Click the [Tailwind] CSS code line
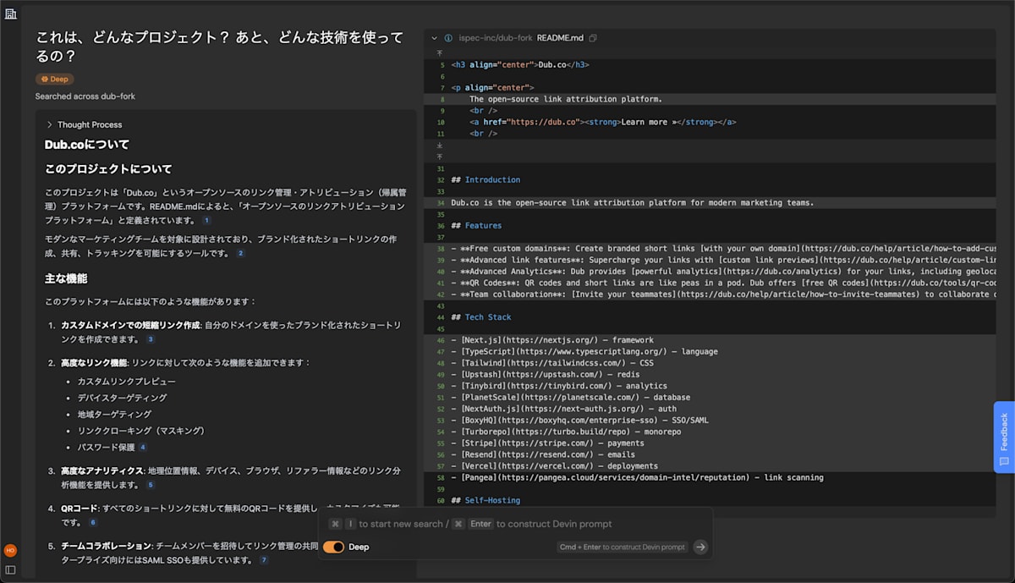 (552, 363)
